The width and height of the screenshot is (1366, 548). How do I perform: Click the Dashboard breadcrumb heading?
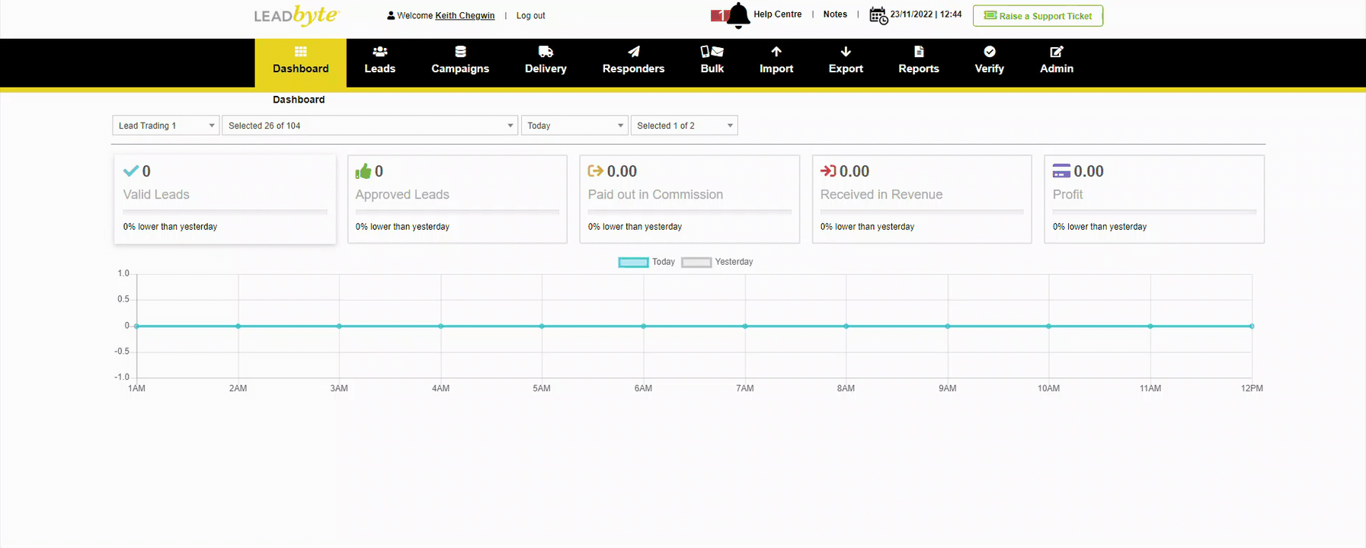[299, 100]
